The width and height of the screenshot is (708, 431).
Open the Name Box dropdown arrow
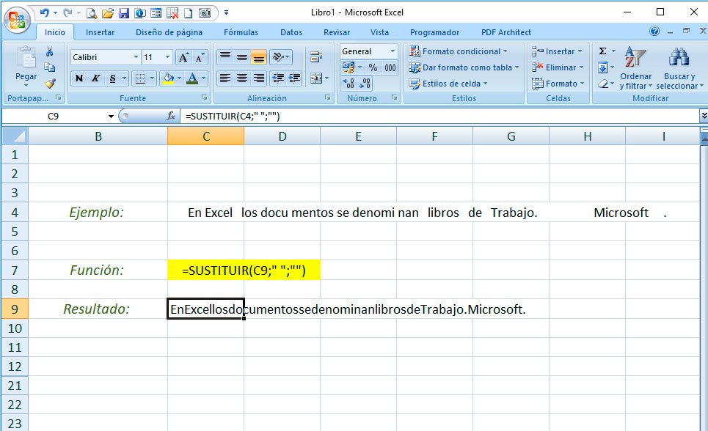coord(111,117)
